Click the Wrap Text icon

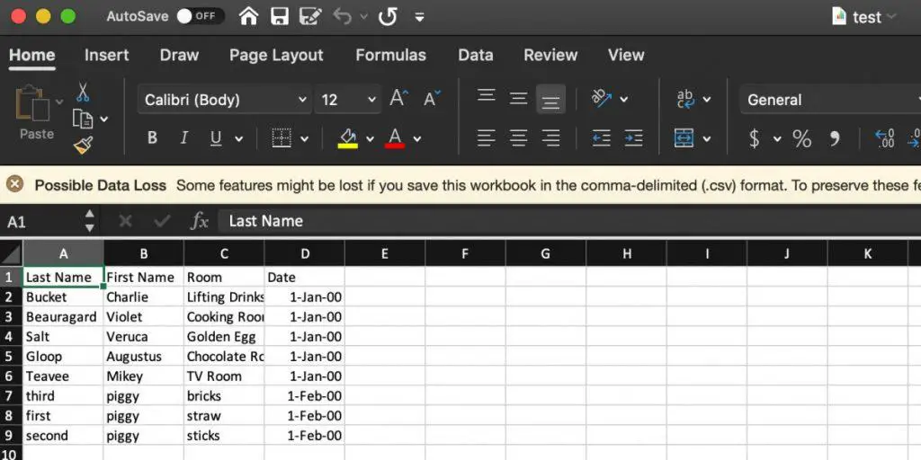685,99
